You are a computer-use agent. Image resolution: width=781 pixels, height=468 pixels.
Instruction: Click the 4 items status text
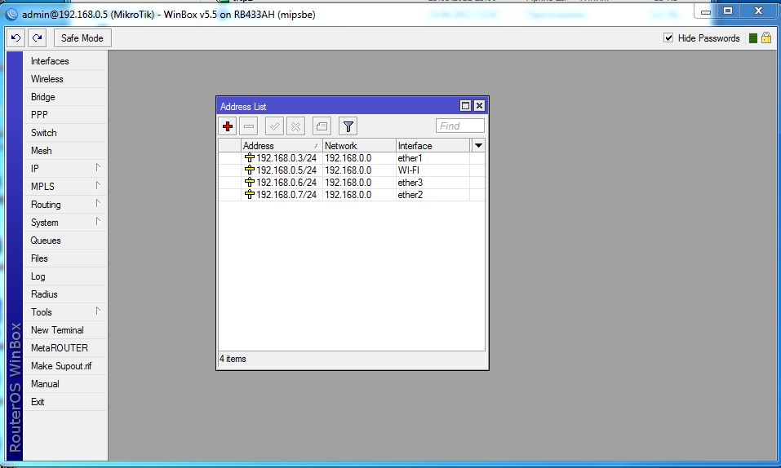click(233, 359)
